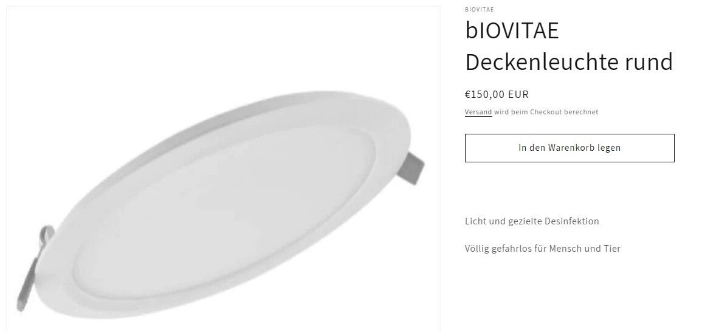702x332 pixels.
Task: Click the 'bIOVITAE' heading line of the title
Action: coord(512,30)
